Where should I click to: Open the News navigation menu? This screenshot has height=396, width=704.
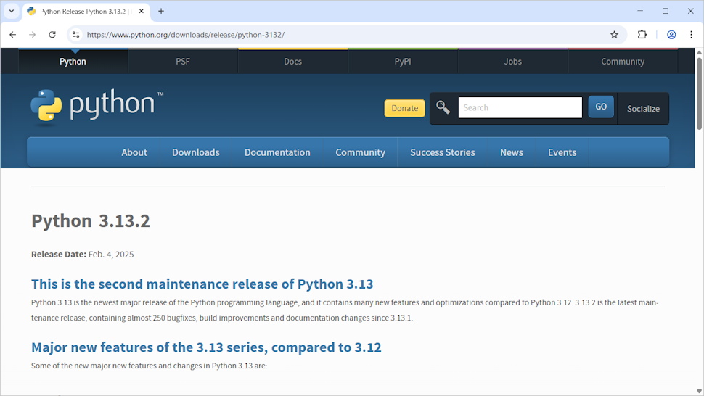click(x=512, y=152)
